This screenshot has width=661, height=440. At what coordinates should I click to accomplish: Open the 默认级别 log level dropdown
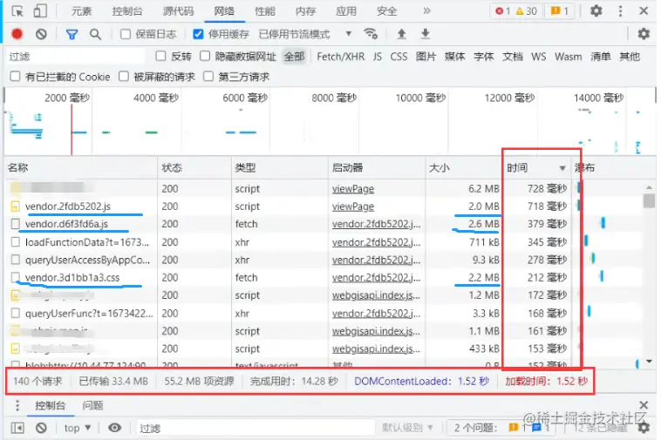pos(407,428)
